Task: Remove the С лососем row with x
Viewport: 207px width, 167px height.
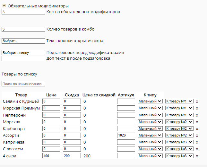Action: coord(197,149)
